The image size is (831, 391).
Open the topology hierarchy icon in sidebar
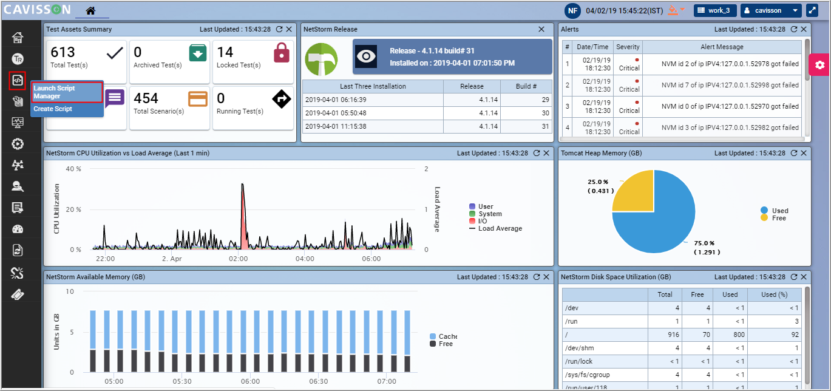[x=18, y=165]
